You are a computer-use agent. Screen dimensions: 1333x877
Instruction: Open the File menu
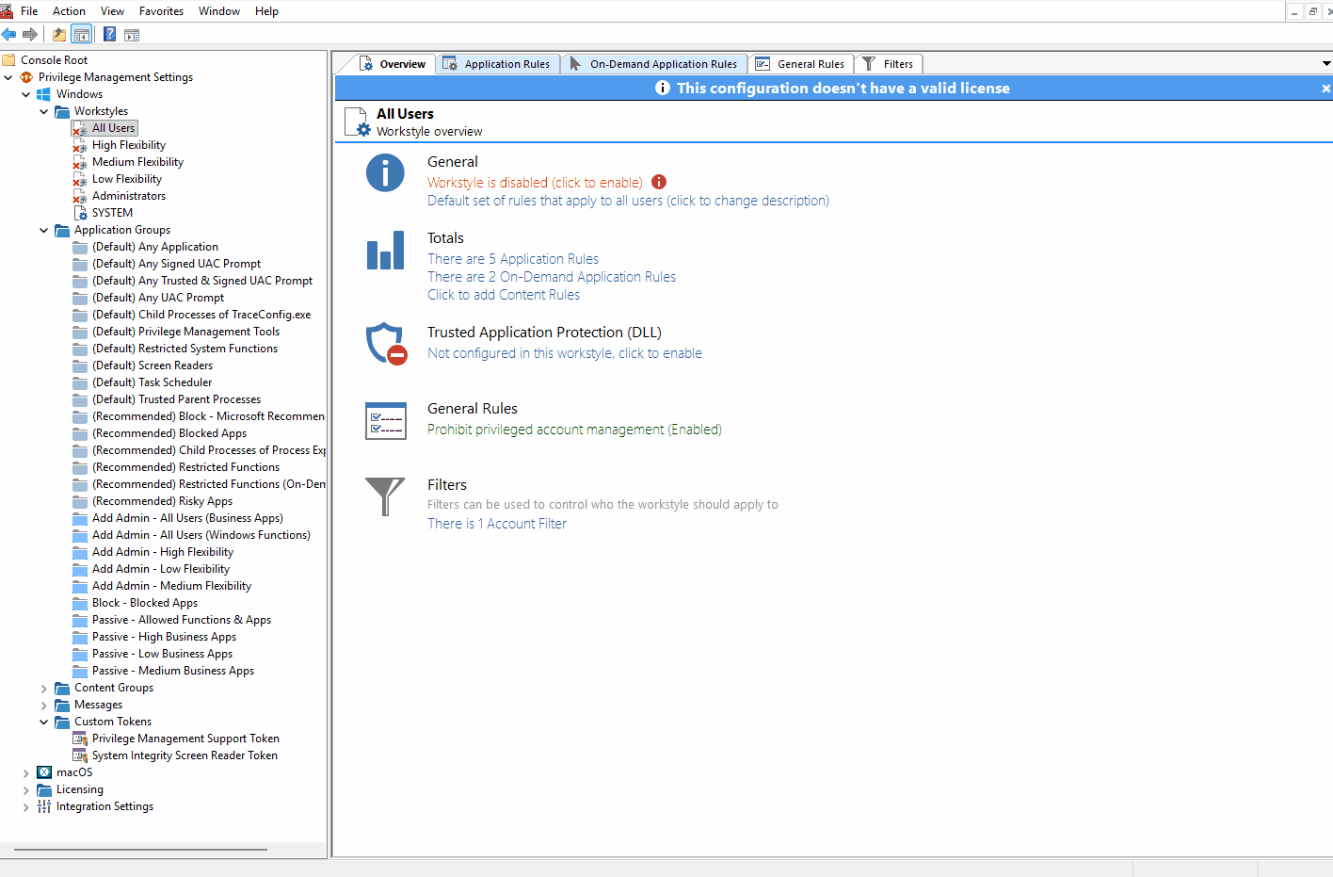pyautogui.click(x=29, y=11)
